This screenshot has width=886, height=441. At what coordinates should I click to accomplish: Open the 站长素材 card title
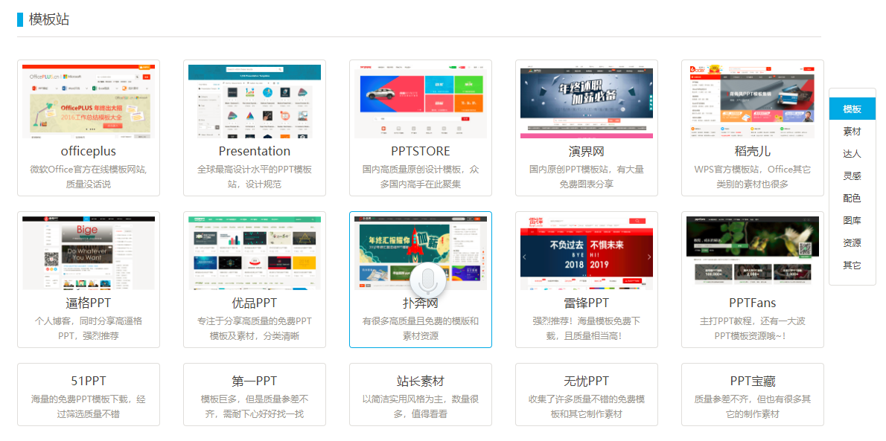pos(421,381)
